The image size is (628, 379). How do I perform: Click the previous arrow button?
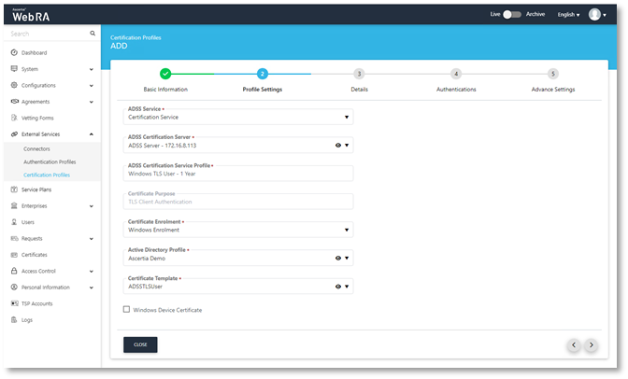(x=575, y=344)
